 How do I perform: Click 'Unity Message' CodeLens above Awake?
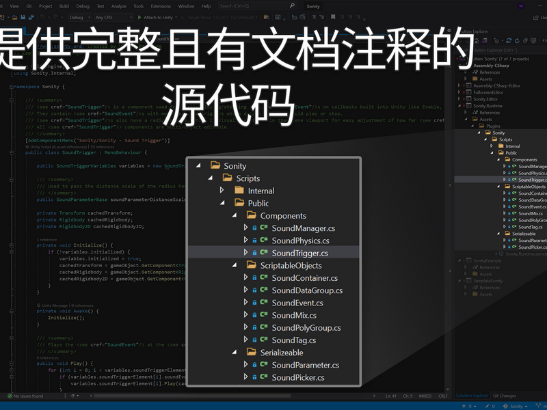55,305
